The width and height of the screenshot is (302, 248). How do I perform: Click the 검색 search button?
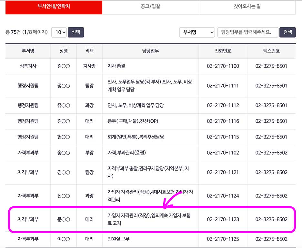pos(287,32)
